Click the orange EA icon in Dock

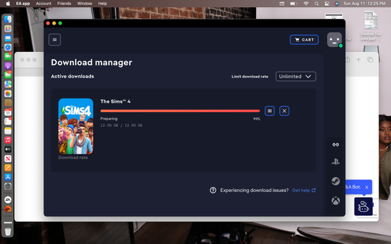click(8, 209)
